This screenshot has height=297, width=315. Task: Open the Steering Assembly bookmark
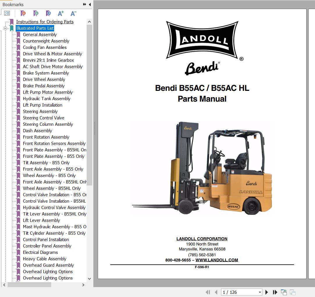(x=40, y=111)
